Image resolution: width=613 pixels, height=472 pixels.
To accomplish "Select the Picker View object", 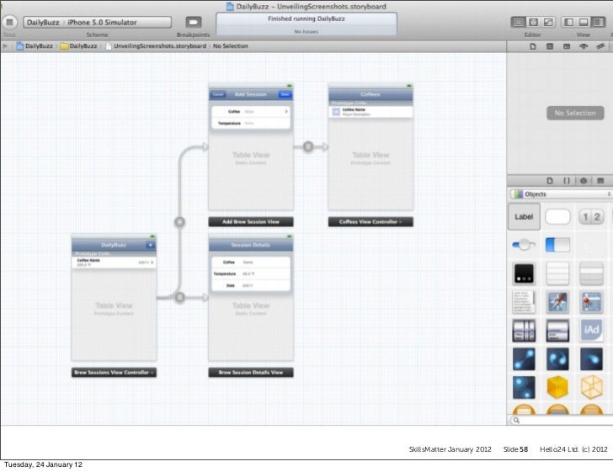I will (x=557, y=331).
